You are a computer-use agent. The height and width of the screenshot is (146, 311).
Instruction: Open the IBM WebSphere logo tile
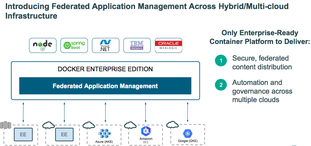point(137,45)
